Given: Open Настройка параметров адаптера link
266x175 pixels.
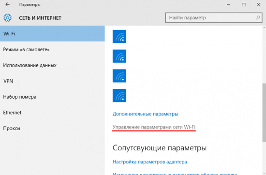Looking at the screenshot, I should tap(149, 162).
